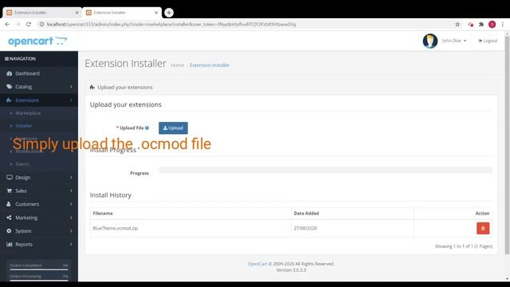Image resolution: width=510 pixels, height=287 pixels.
Task: Click the Catalog tag icon
Action: coord(9,87)
